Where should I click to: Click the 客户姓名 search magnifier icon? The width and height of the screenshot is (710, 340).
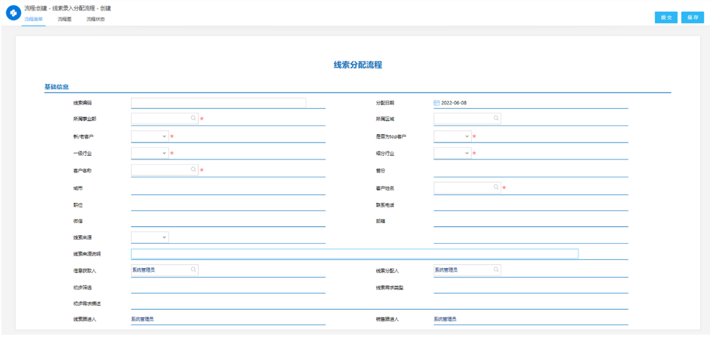(x=496, y=187)
